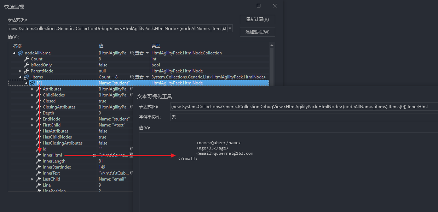
Task: Click the 重新计算(R) button
Action: [257, 19]
